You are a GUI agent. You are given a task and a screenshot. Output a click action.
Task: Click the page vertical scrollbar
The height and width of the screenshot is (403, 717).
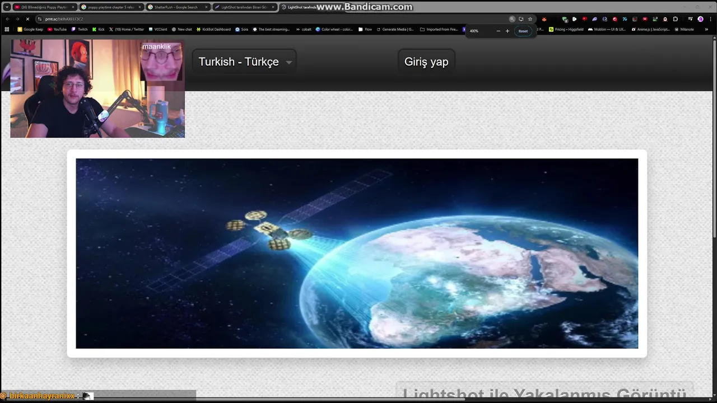pos(714,140)
